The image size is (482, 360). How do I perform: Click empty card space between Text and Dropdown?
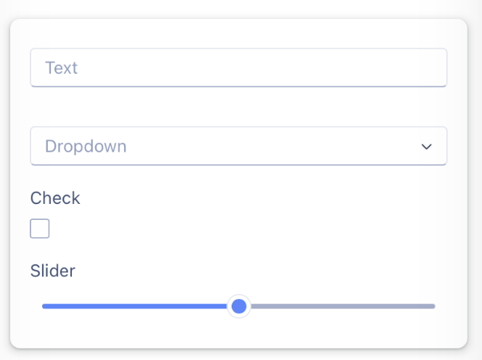[239, 107]
